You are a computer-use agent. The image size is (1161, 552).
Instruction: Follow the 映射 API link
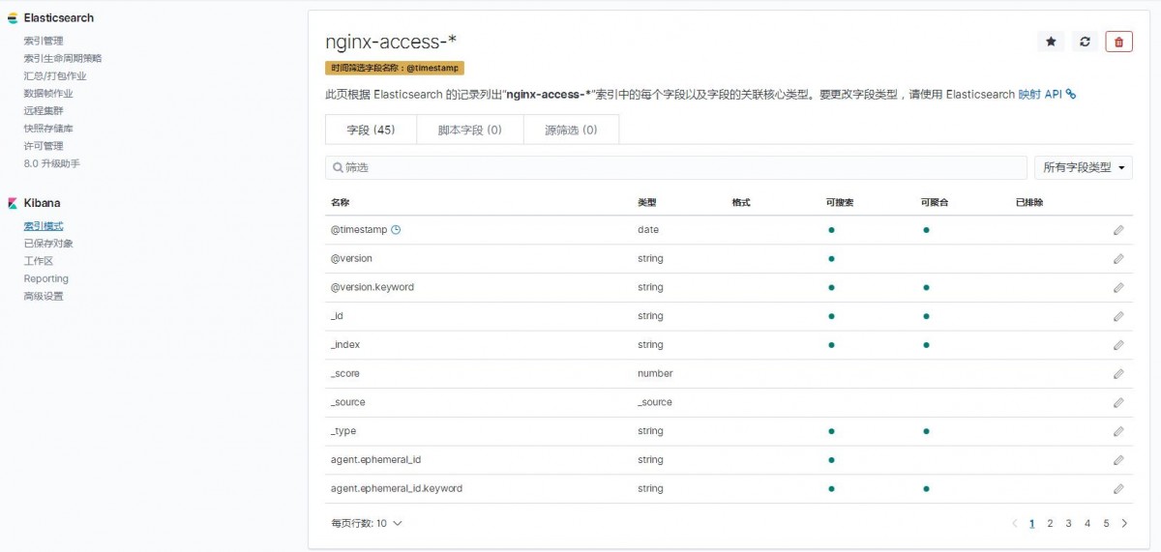click(1040, 95)
